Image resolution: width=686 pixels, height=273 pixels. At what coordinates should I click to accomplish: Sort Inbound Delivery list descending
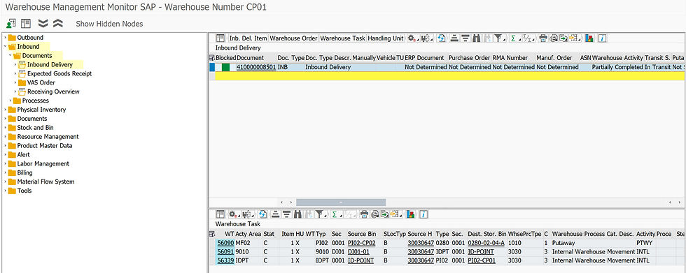(x=465, y=38)
